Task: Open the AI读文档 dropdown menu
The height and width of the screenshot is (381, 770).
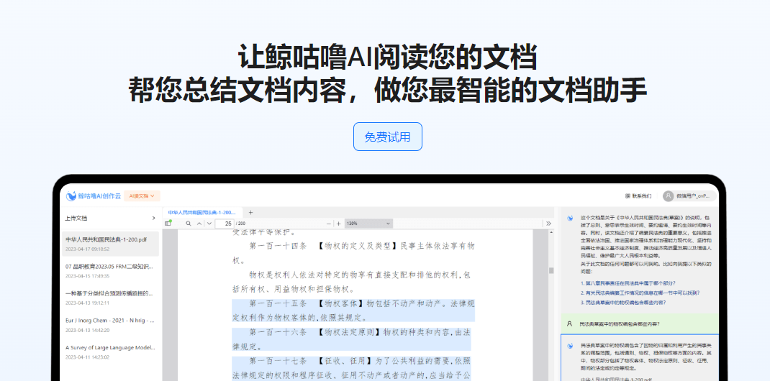Action: (142, 196)
